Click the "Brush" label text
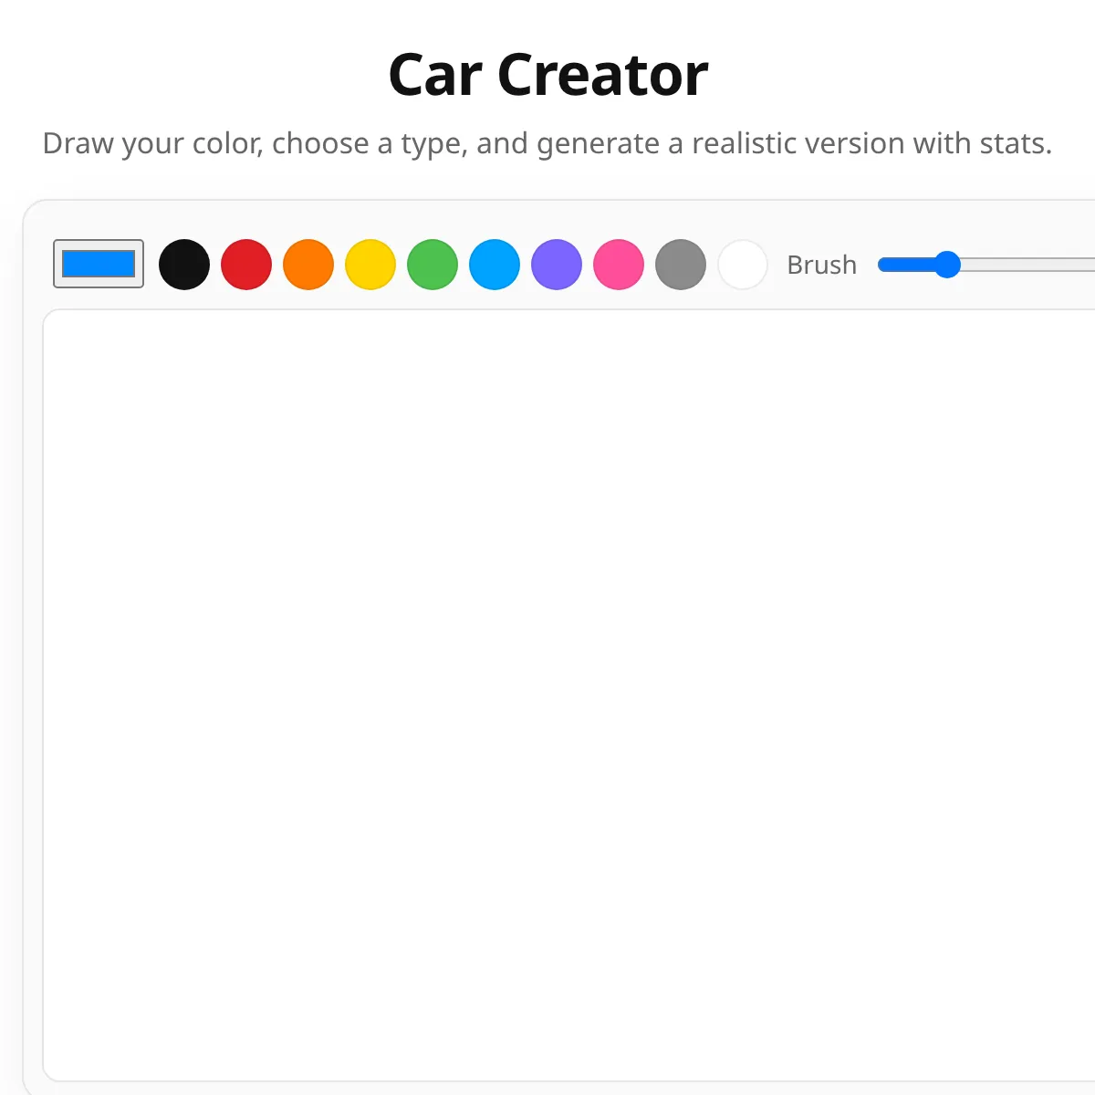The image size is (1095, 1095). click(821, 265)
